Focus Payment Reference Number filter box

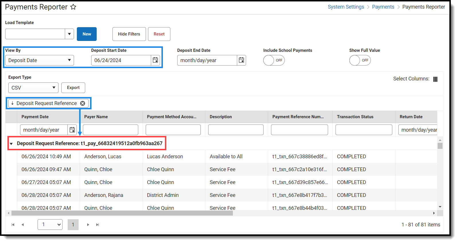tap(299, 130)
